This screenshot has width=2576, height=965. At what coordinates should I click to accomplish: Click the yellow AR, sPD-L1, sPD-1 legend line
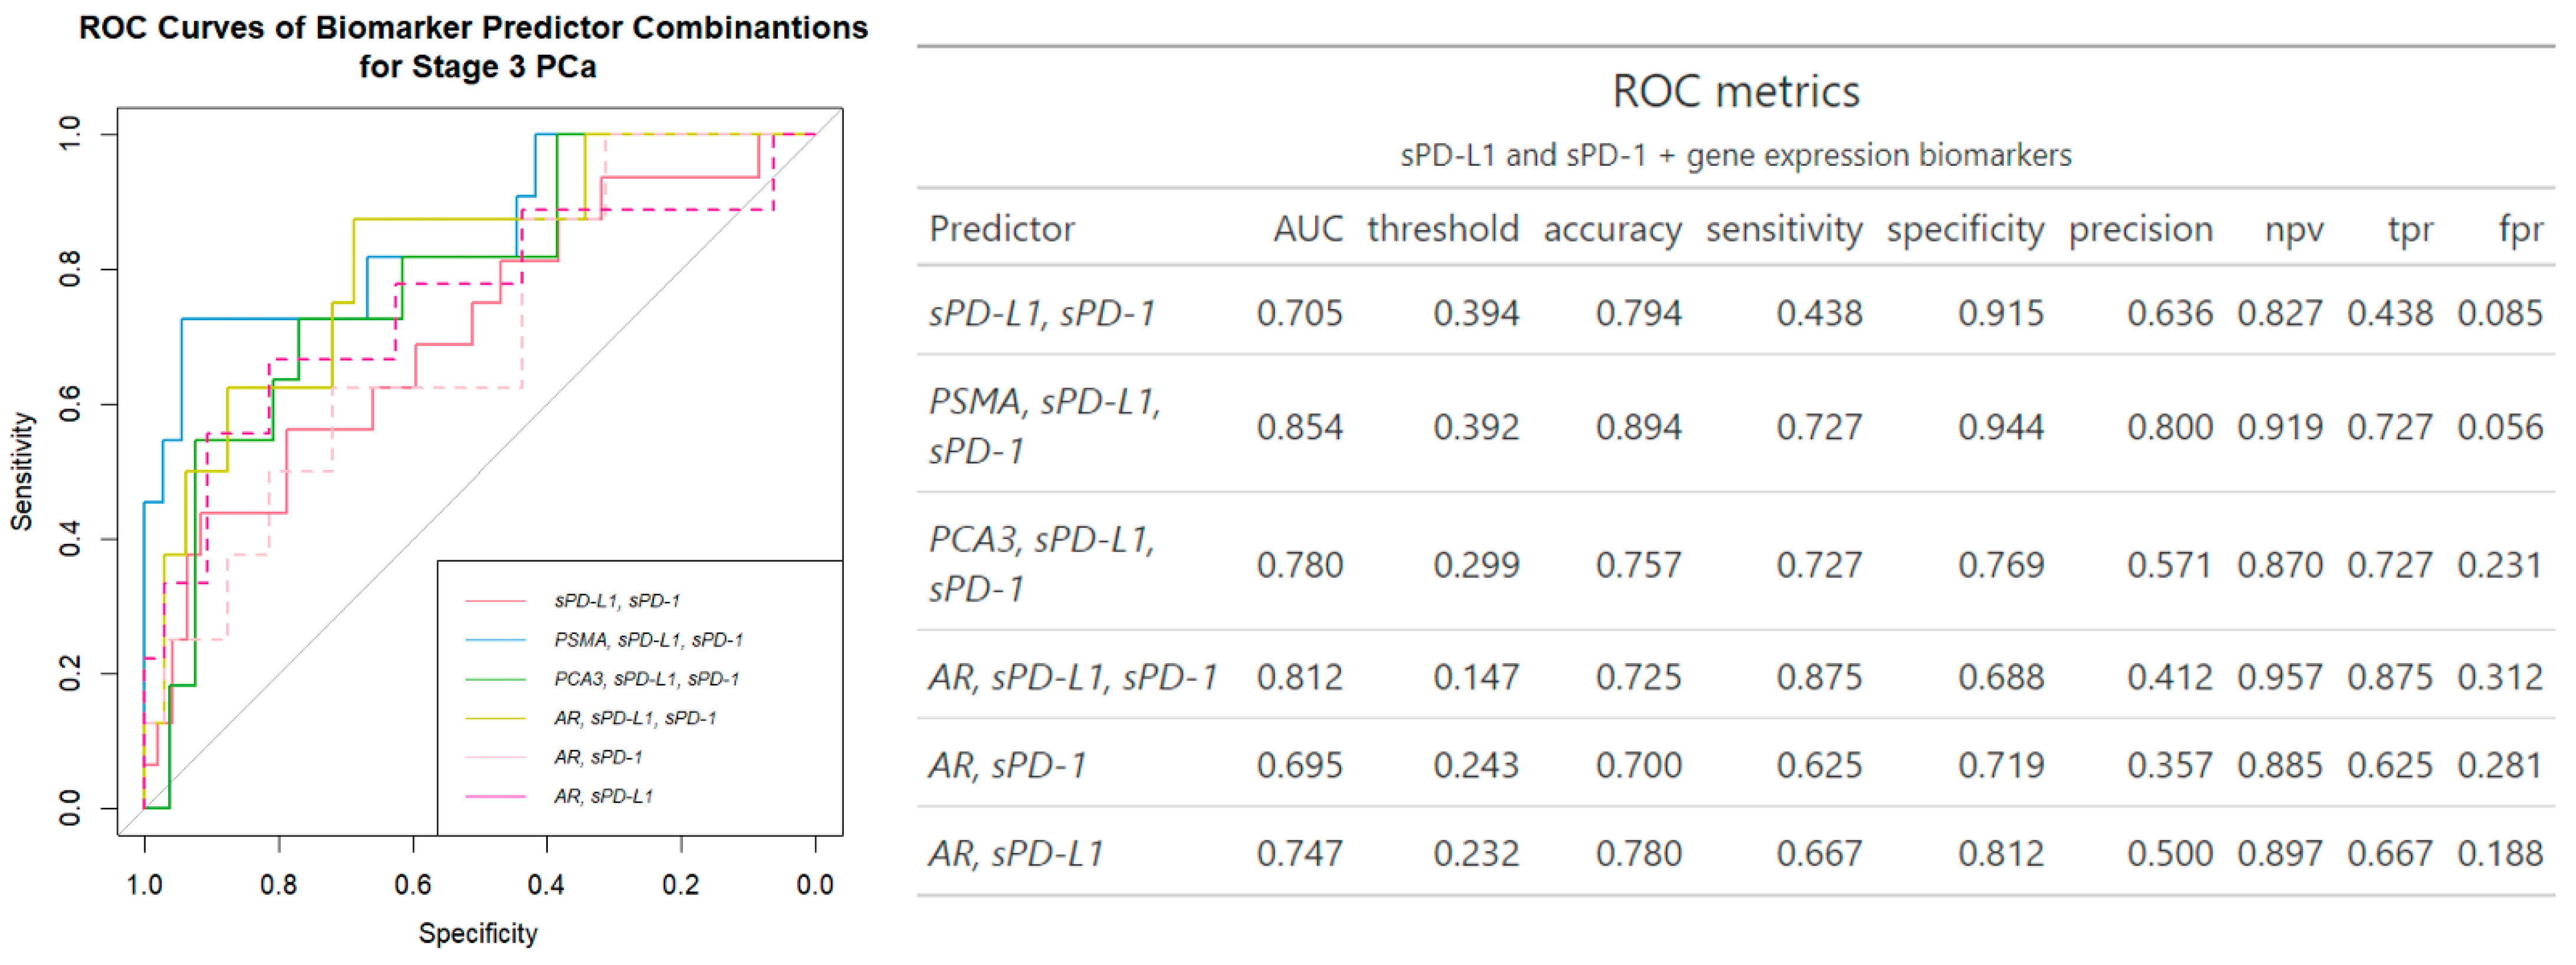(495, 718)
